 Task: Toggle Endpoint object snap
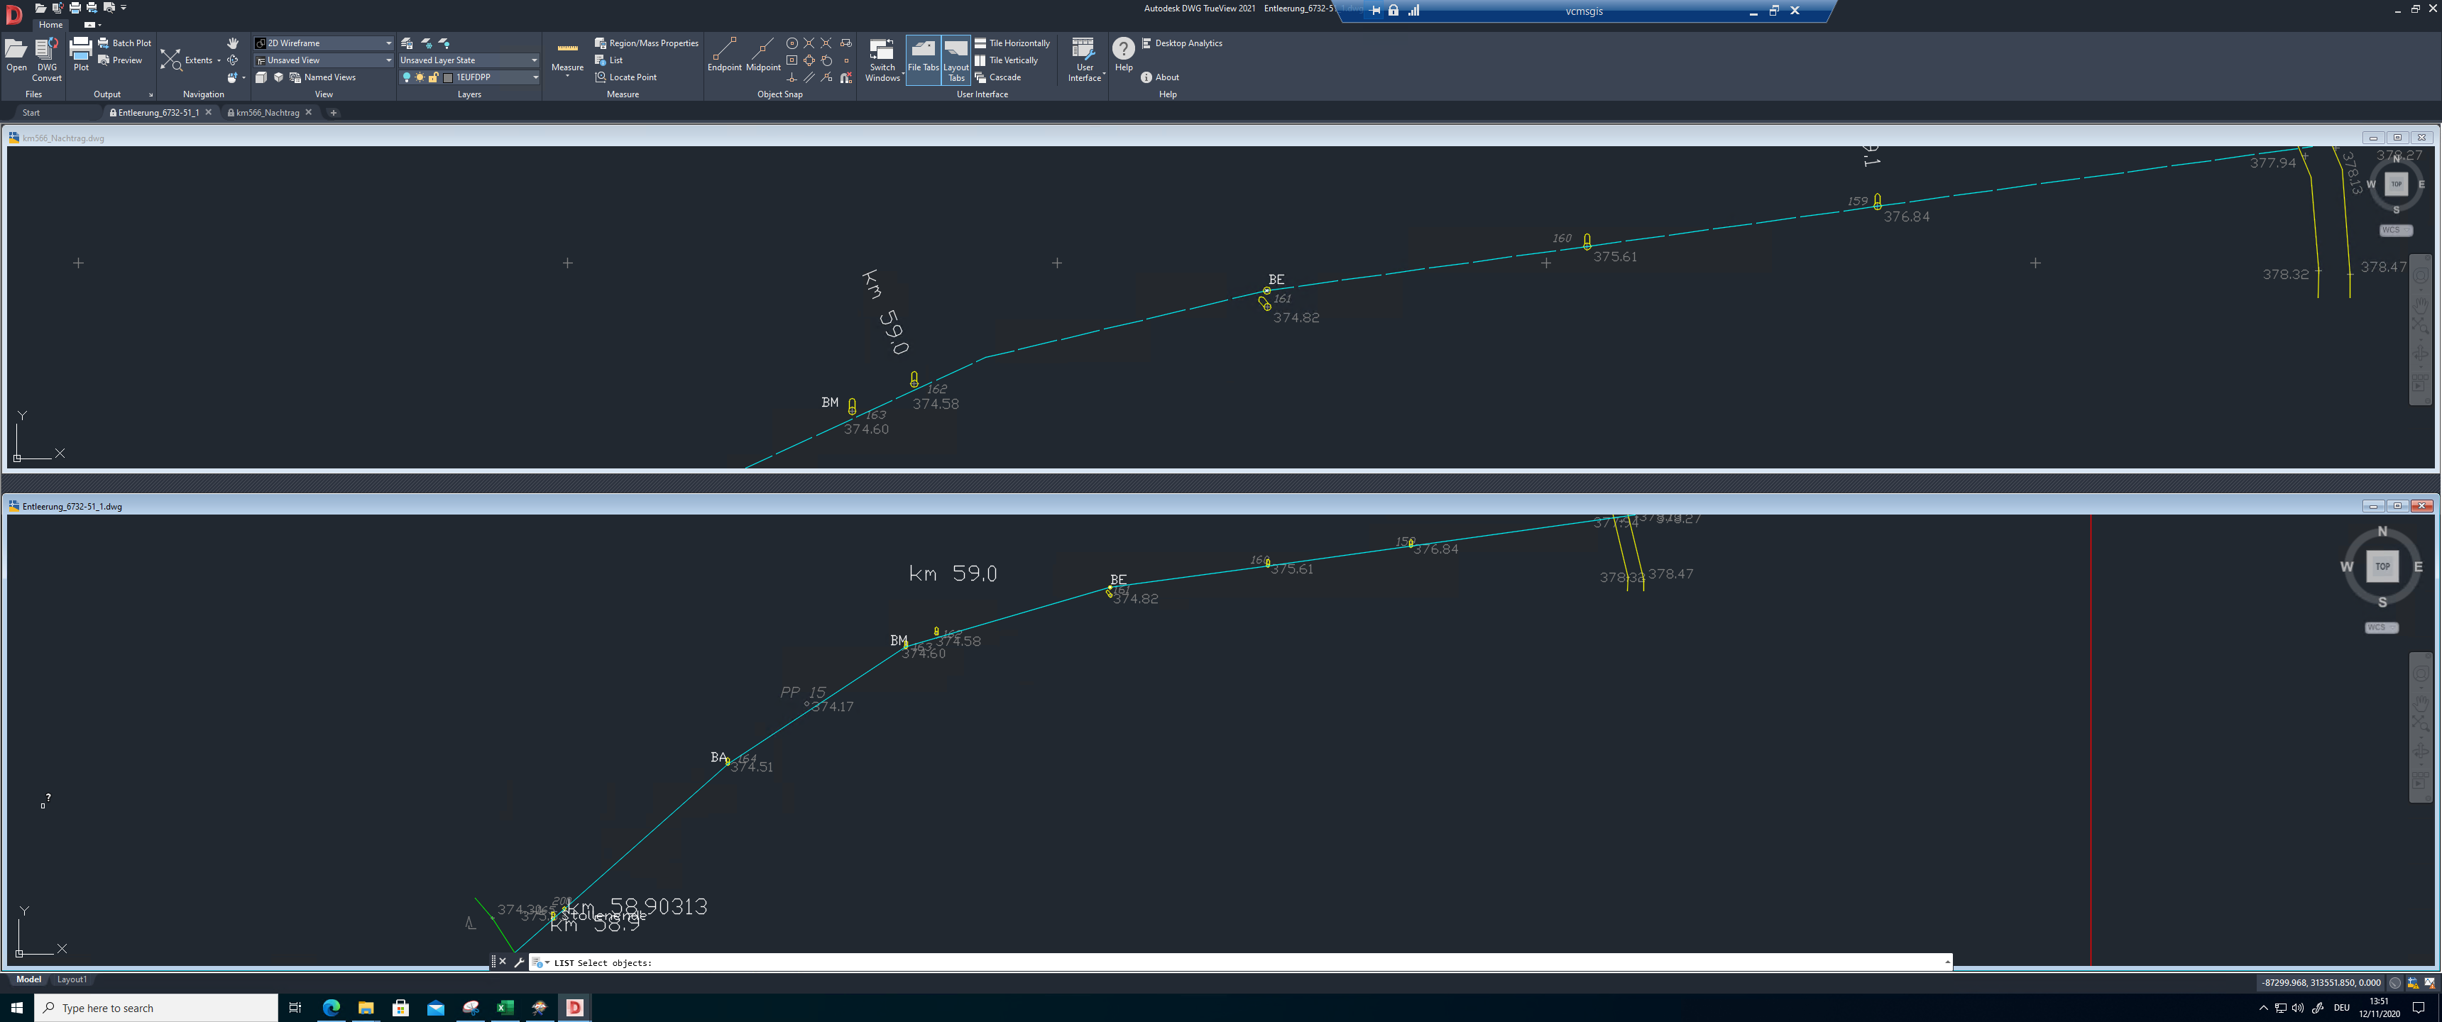tap(724, 55)
